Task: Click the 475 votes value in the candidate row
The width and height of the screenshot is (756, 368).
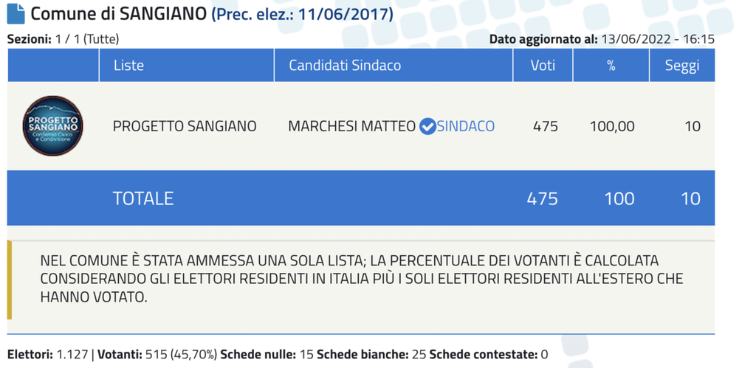Action: (x=546, y=127)
